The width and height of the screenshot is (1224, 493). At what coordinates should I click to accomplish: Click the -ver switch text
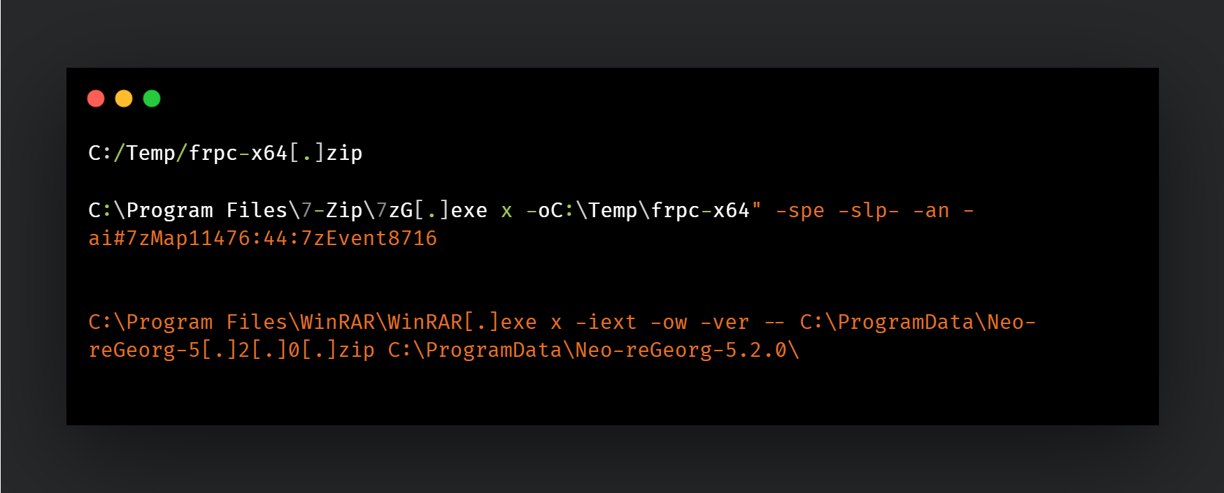(x=725, y=323)
